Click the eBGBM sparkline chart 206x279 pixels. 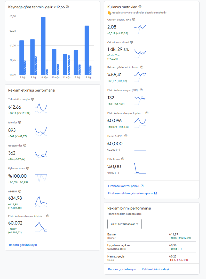point(41,201)
